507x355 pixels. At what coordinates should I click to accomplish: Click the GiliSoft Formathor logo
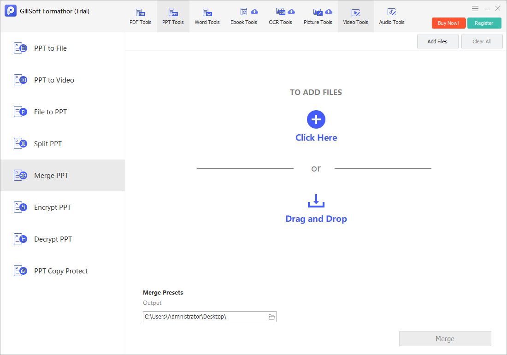pos(10,11)
